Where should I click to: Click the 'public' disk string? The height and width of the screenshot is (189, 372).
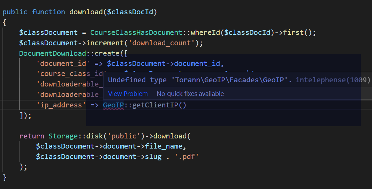(124, 136)
